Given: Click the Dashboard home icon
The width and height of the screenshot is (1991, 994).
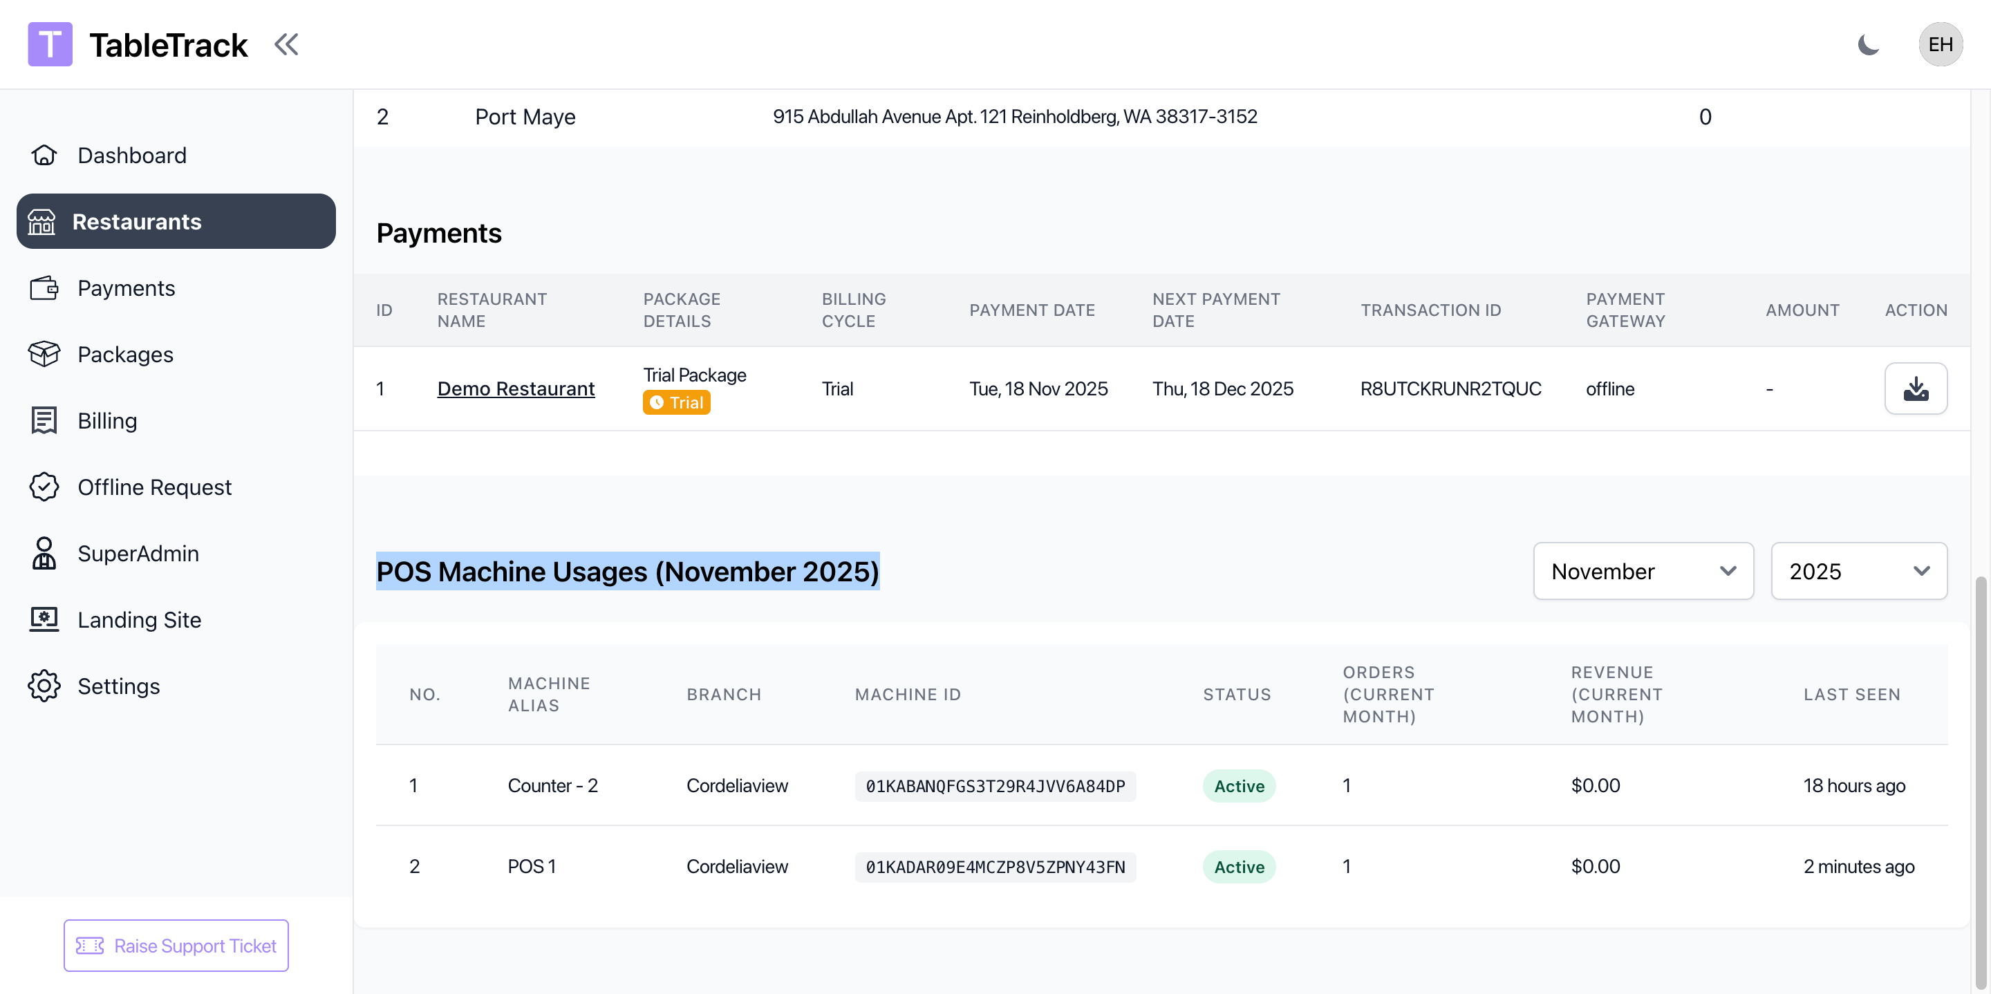Looking at the screenshot, I should coord(44,156).
